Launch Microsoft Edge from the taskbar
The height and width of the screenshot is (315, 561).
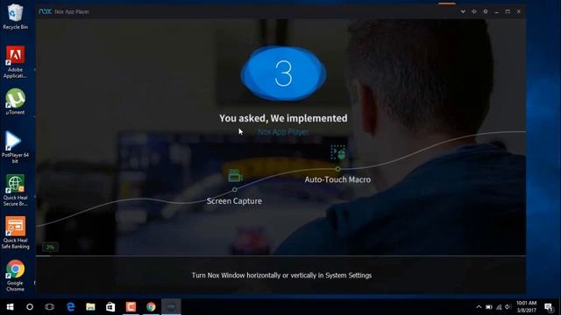coord(70,307)
